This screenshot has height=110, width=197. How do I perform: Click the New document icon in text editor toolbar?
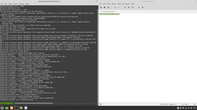pyautogui.click(x=101, y=7)
